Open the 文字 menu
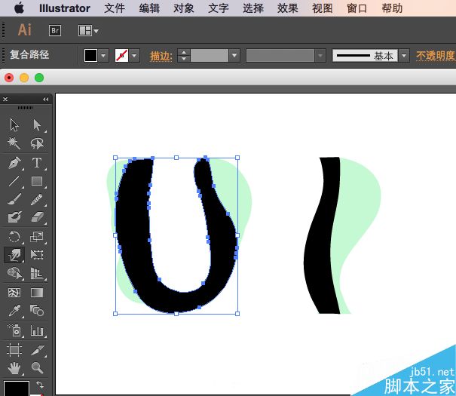The height and width of the screenshot is (396, 456). tap(219, 8)
